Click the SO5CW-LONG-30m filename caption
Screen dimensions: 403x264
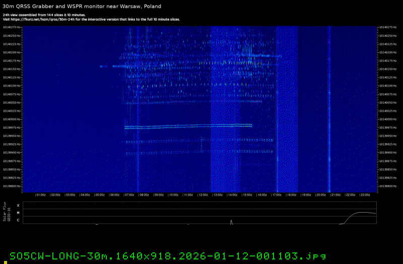pyautogui.click(x=168, y=256)
